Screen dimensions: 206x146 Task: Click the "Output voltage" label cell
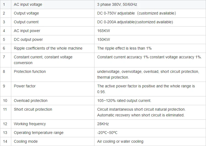click(x=26, y=13)
